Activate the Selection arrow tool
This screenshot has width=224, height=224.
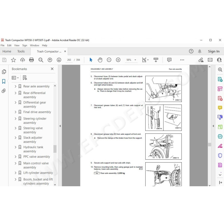[91, 60]
